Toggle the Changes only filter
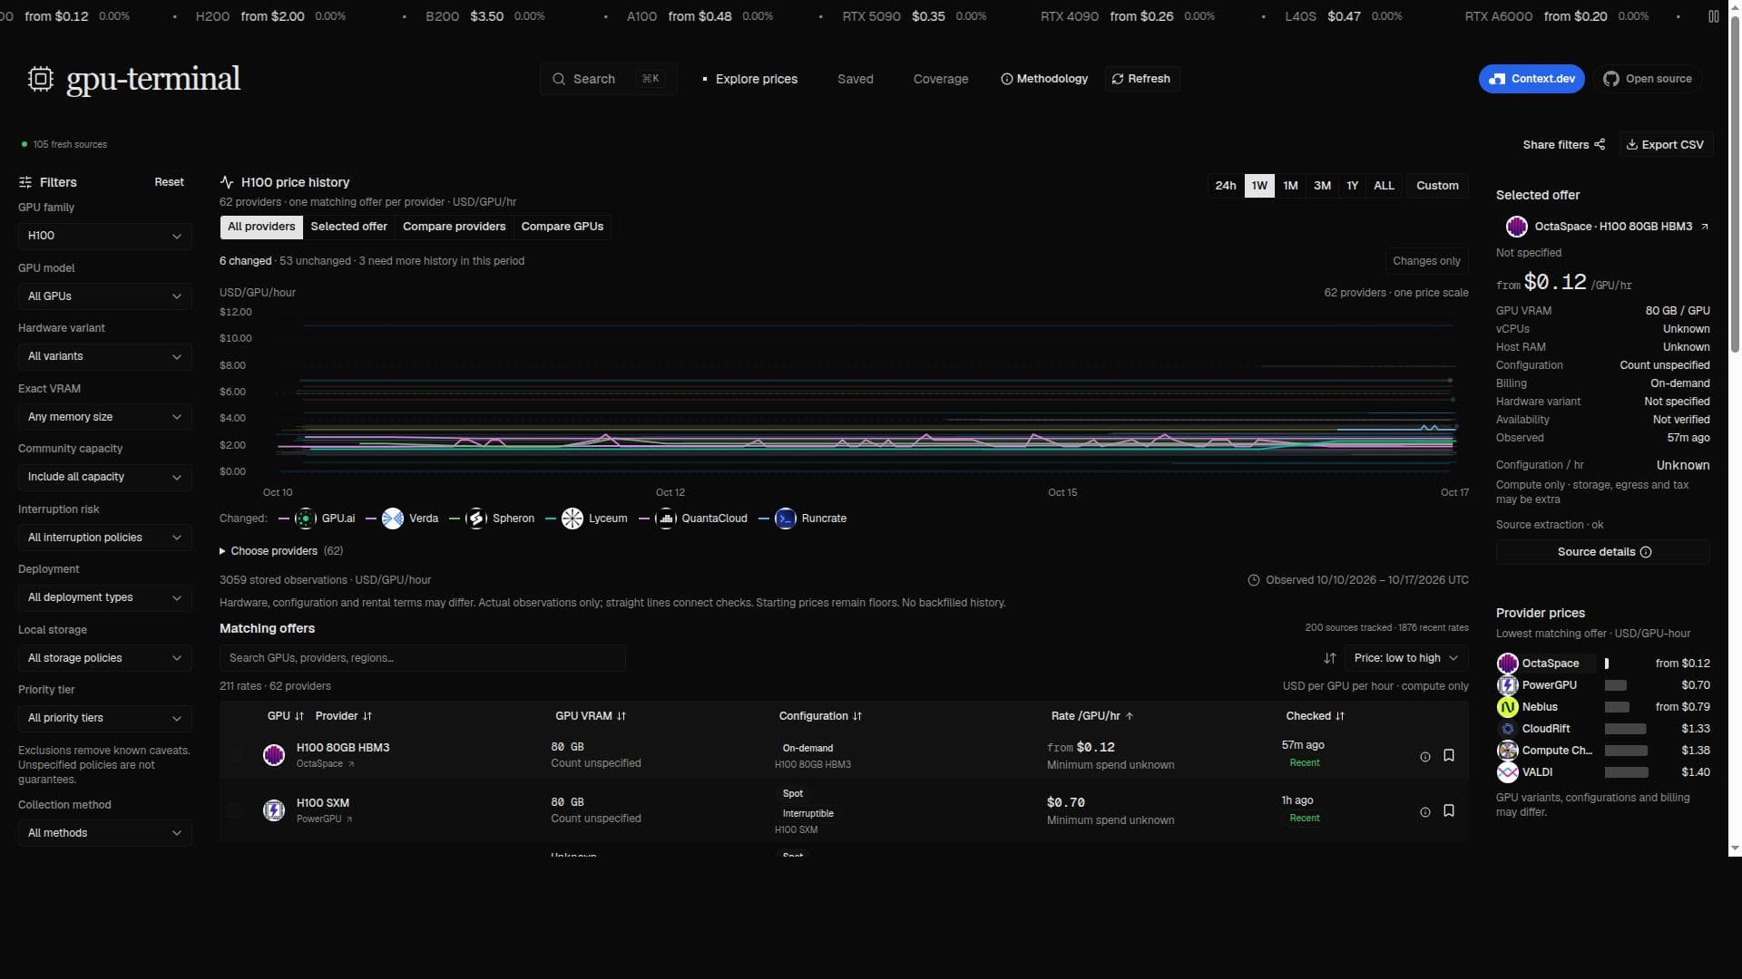The image size is (1742, 979). click(1426, 261)
